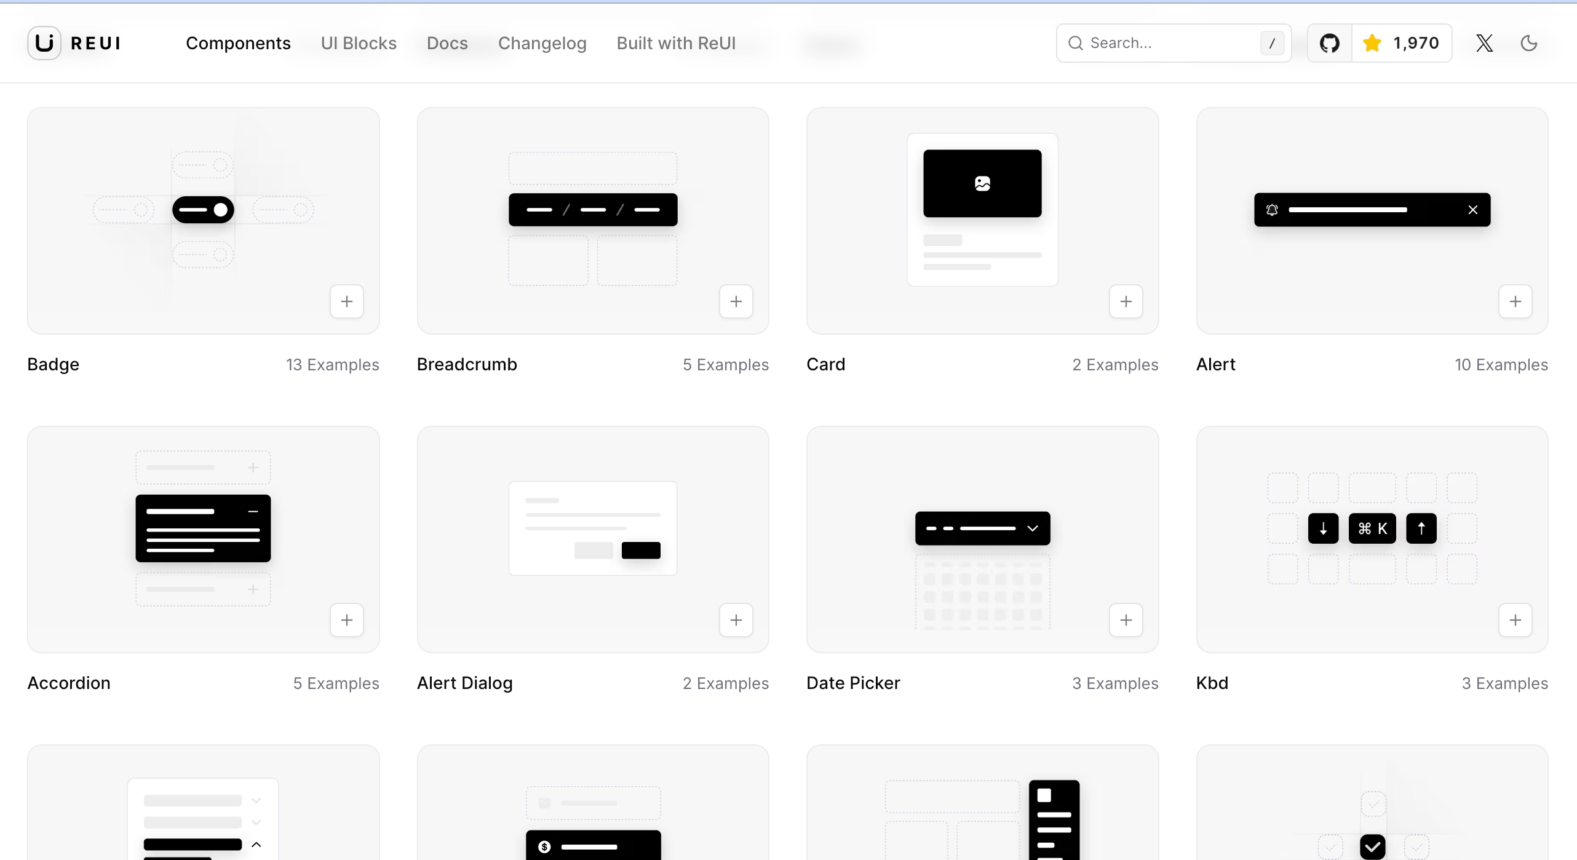Open the UI Blocks nav tab
The width and height of the screenshot is (1577, 860).
tap(359, 43)
